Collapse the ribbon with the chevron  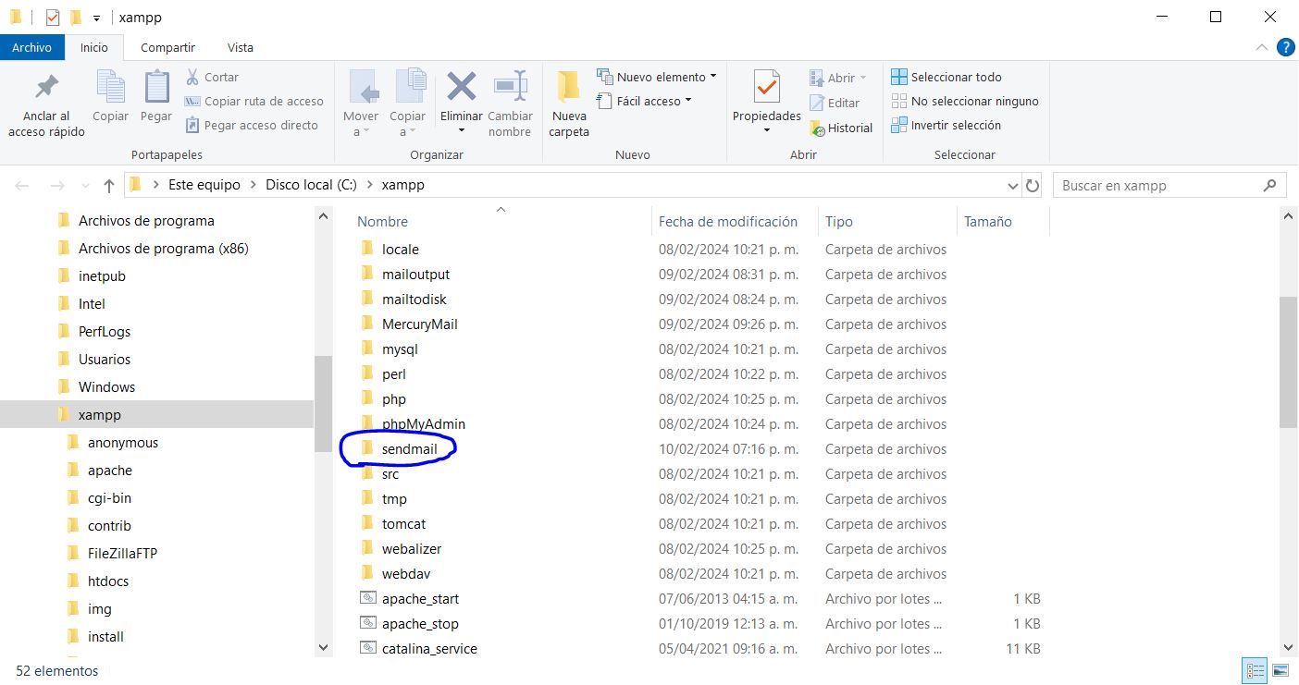(x=1262, y=47)
